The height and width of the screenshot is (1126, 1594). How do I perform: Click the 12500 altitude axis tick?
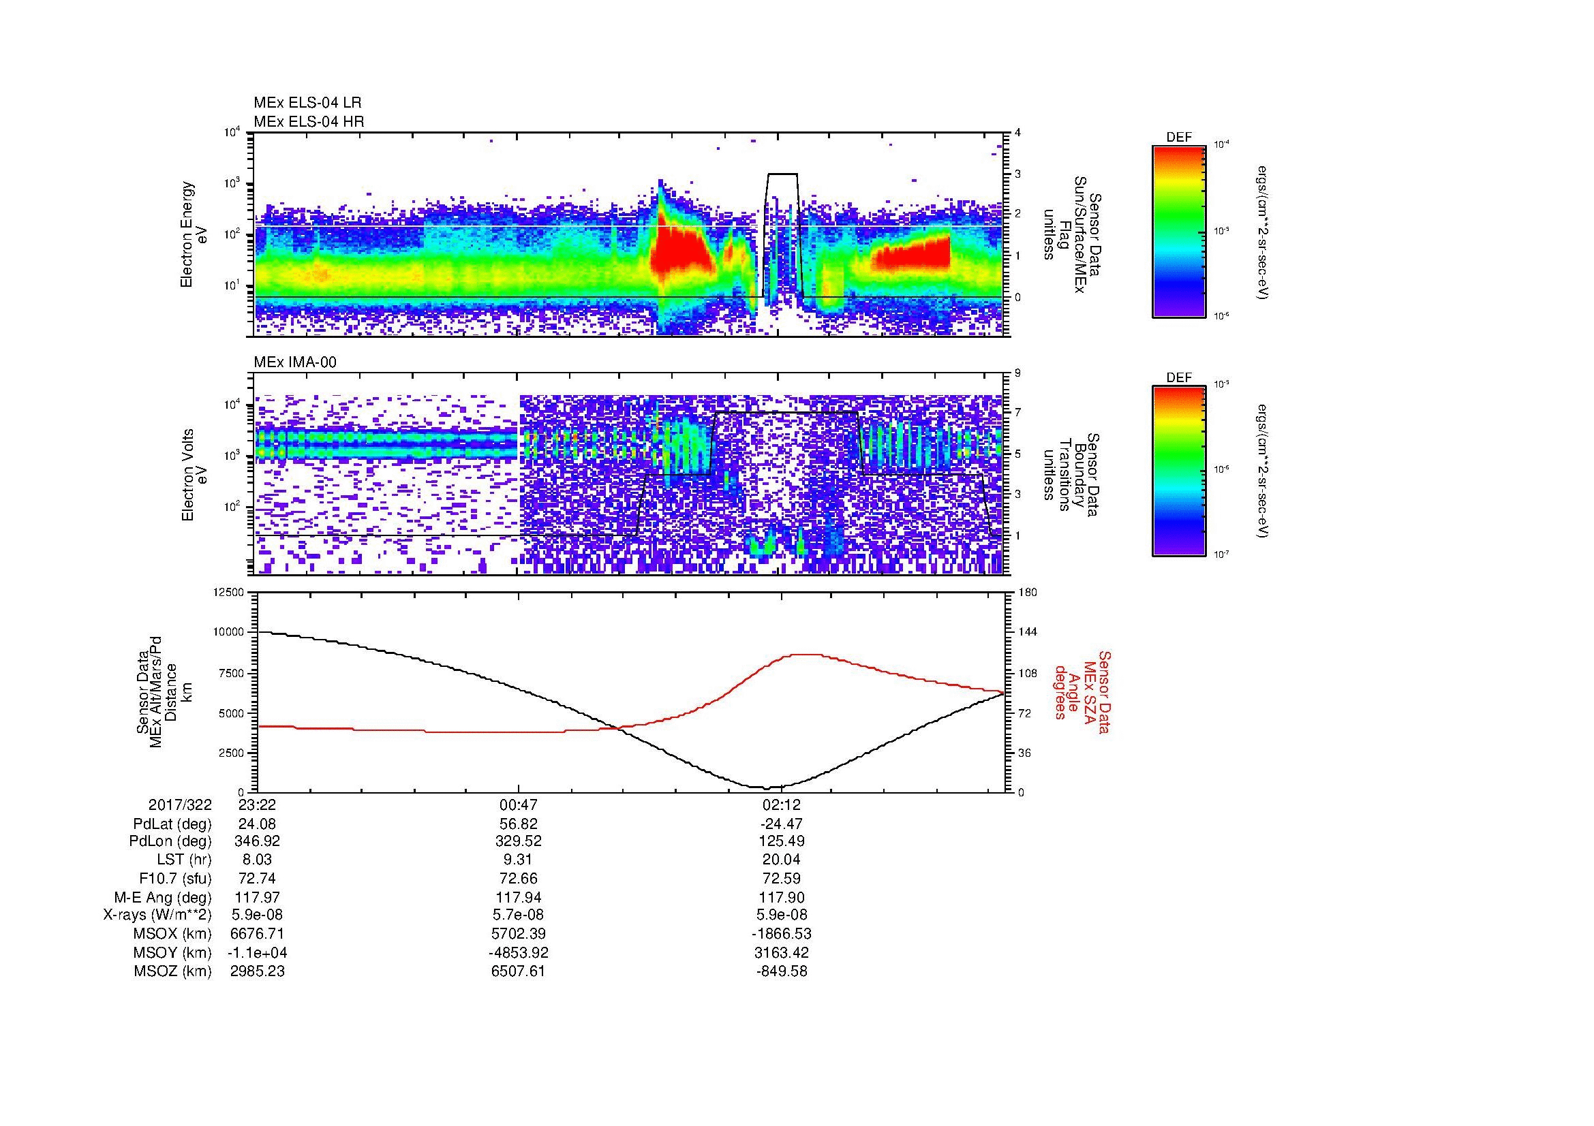tap(230, 592)
